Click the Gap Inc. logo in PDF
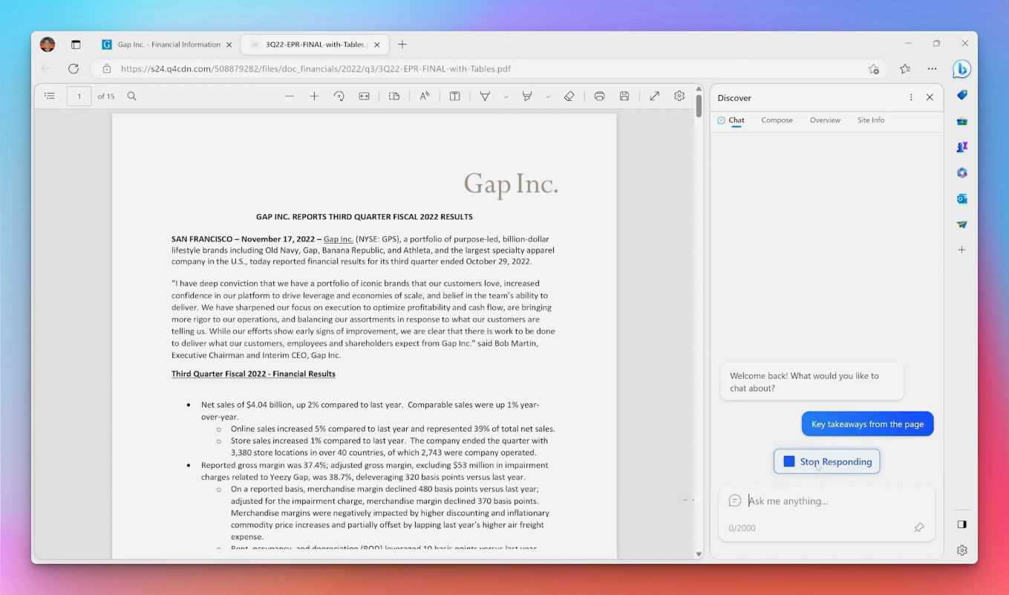This screenshot has height=595, width=1009. 511,183
